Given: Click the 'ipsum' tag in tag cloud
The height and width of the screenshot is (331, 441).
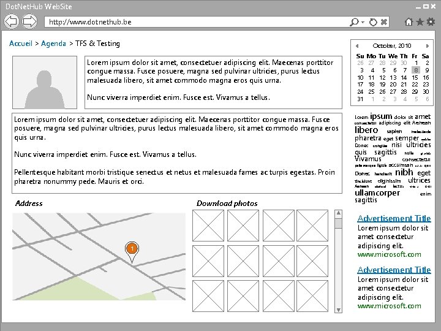Looking at the screenshot, I should point(381,116).
